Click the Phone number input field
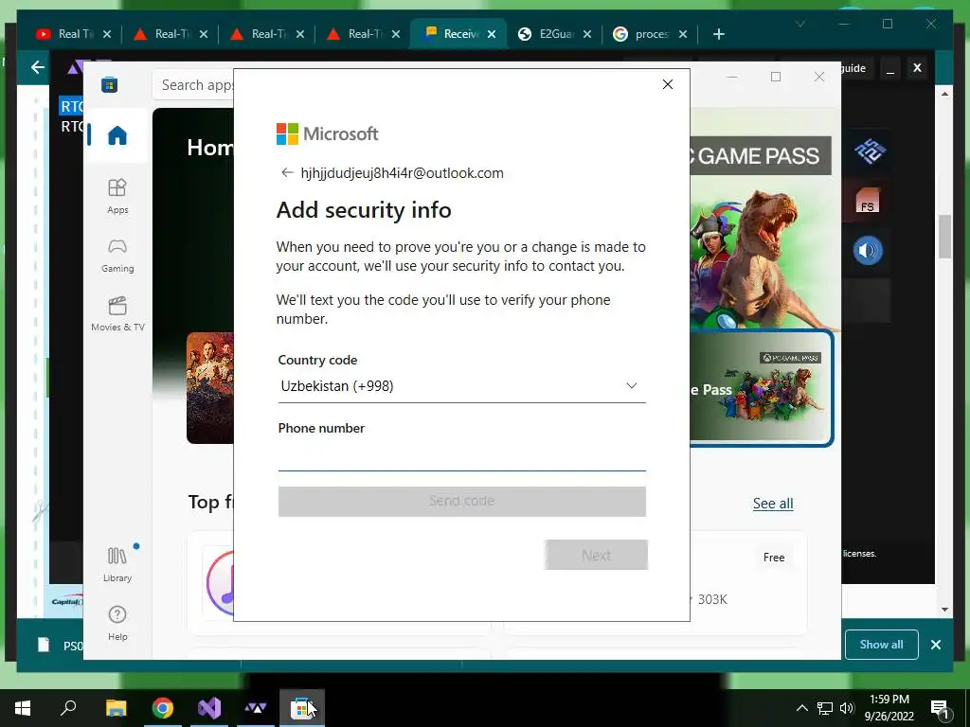This screenshot has width=970, height=727. coord(461,456)
